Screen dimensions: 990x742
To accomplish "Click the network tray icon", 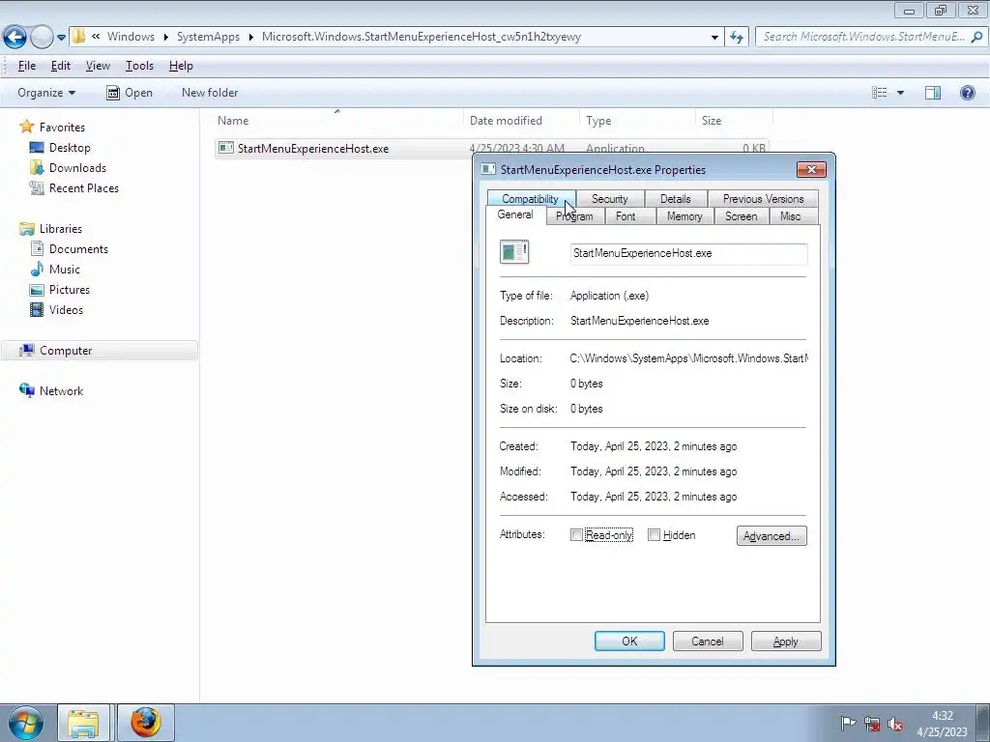I will (x=872, y=724).
